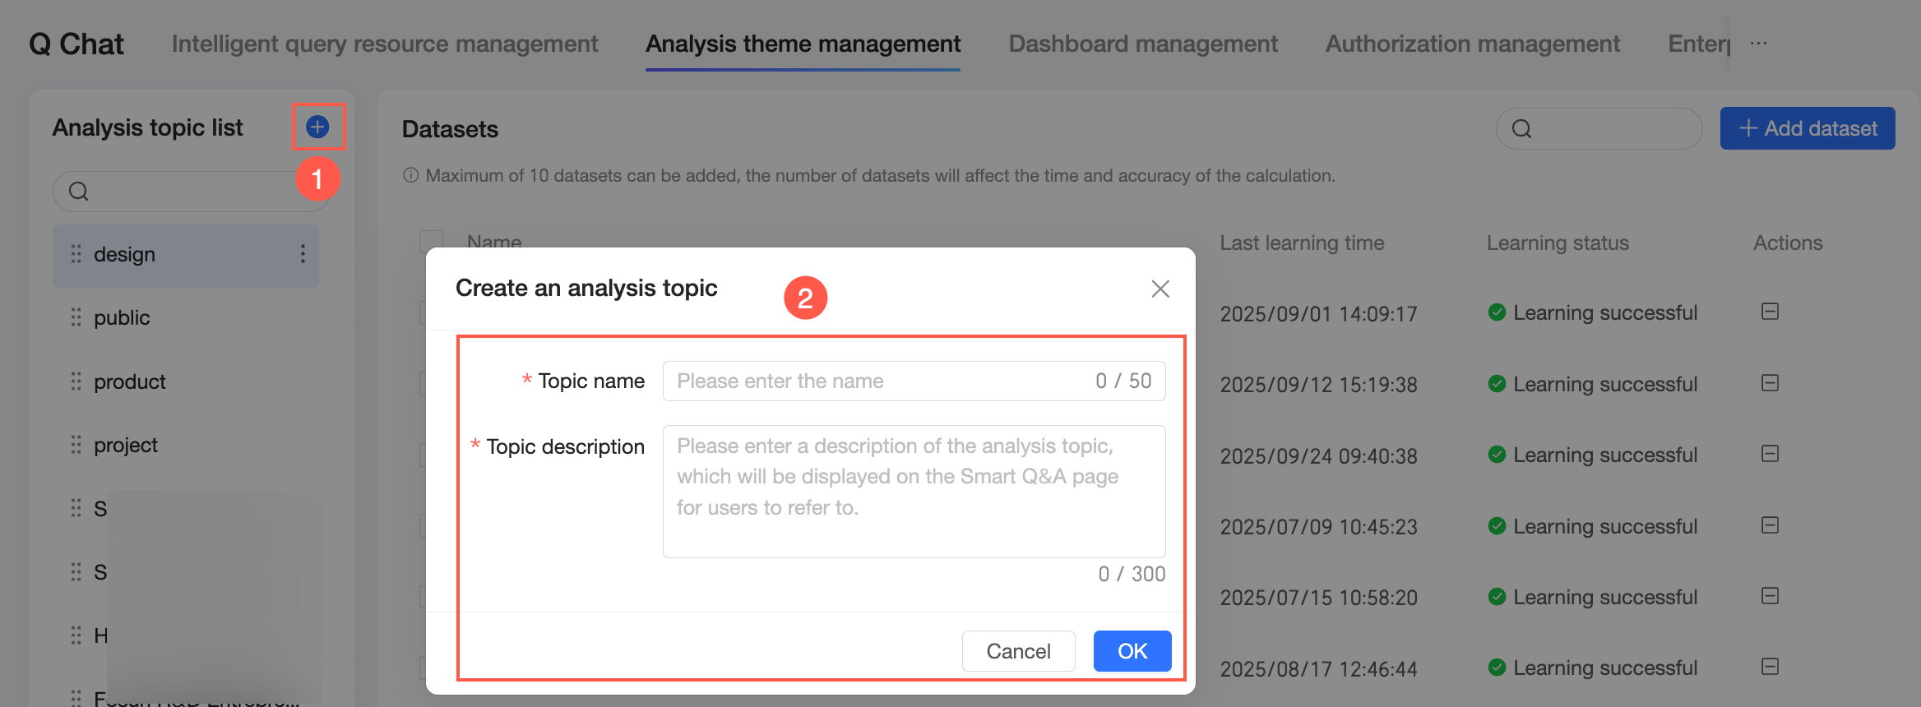Click drag handle icon beside design
This screenshot has width=1921, height=707.
point(76,254)
